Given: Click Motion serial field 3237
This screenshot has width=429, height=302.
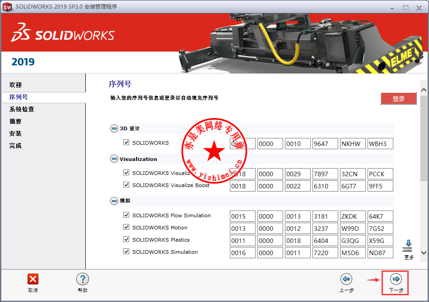Looking at the screenshot, I should coord(325,228).
